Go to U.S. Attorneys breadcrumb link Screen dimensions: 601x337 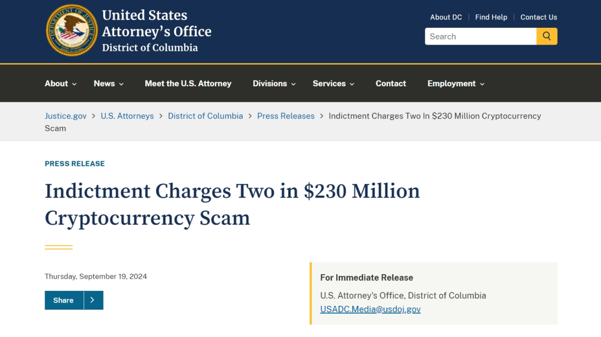pyautogui.click(x=127, y=116)
